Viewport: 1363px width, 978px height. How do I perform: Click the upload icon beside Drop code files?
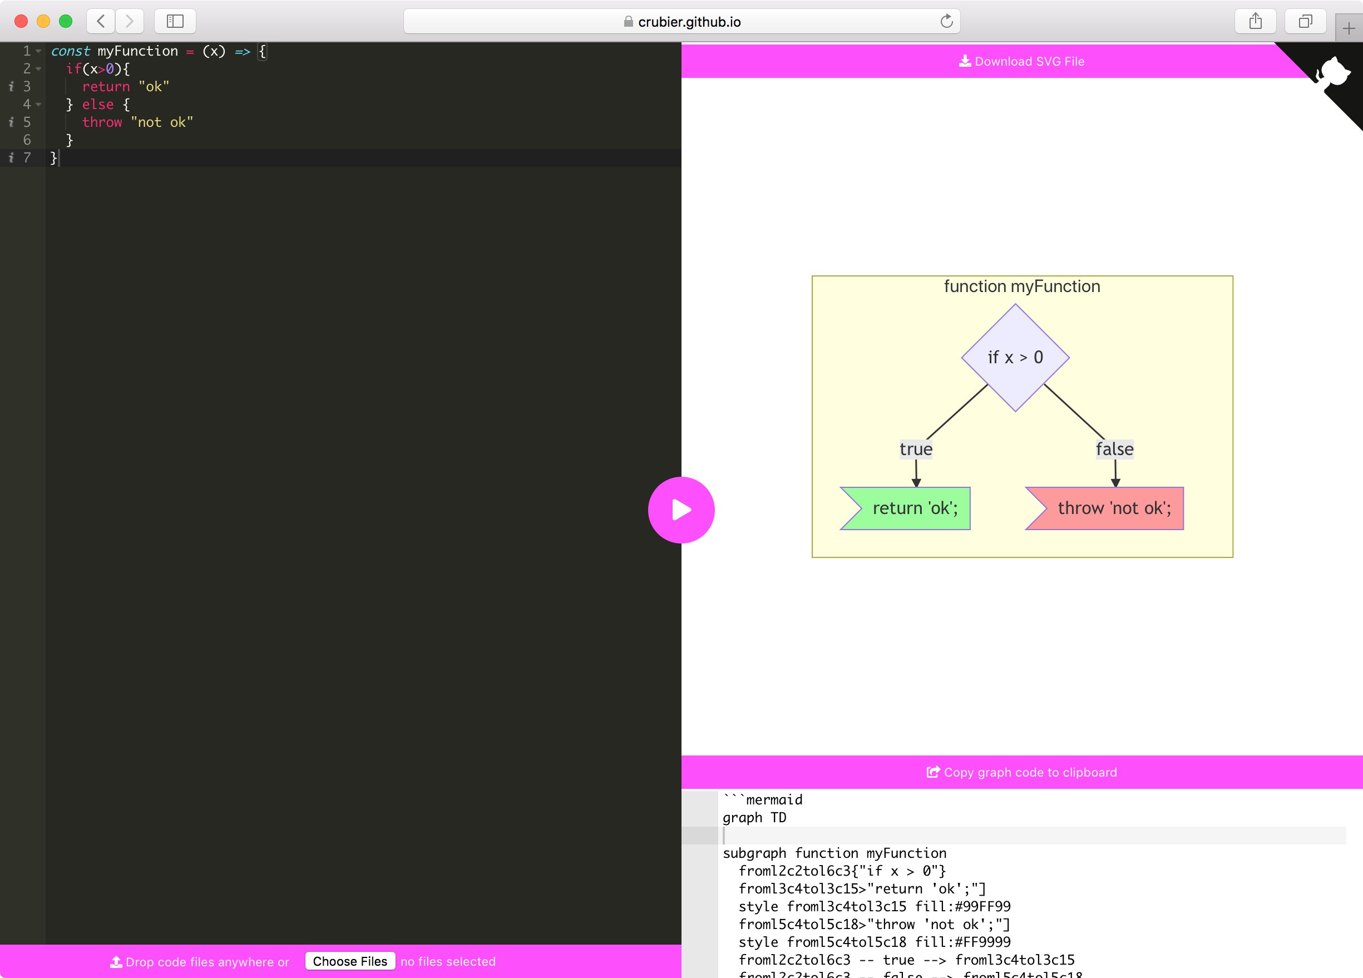click(116, 962)
